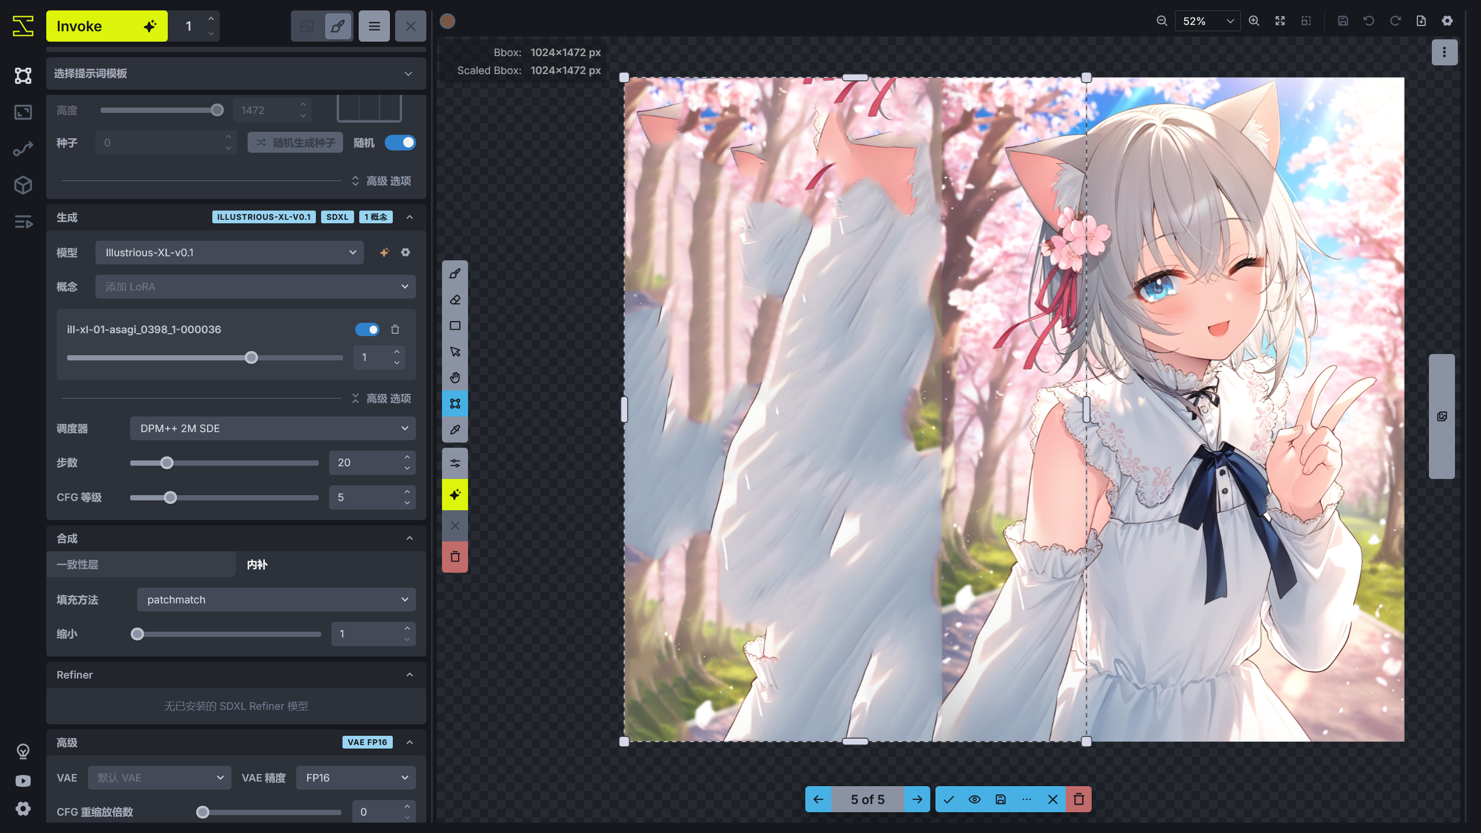Open the patchmatch fill method dropdown
Screen dimensions: 1481x833
(276, 600)
